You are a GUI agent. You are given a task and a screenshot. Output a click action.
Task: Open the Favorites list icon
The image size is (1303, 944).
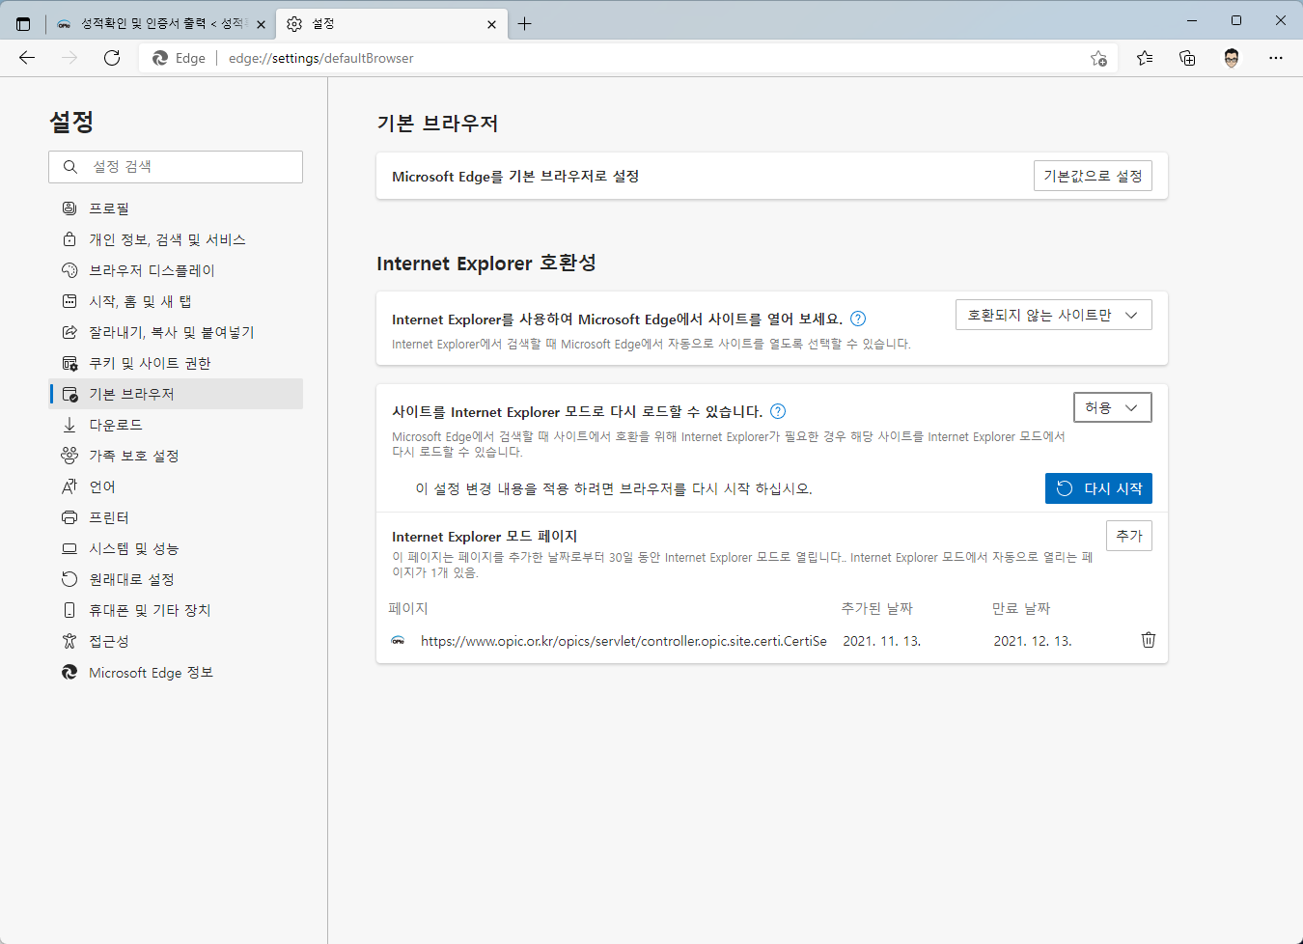pos(1145,58)
